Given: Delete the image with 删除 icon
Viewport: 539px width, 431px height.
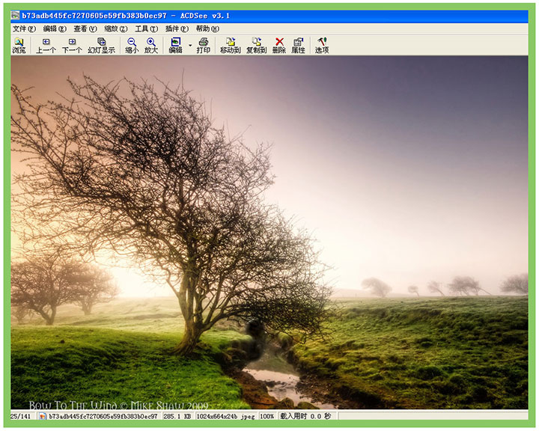Looking at the screenshot, I should pyautogui.click(x=279, y=46).
